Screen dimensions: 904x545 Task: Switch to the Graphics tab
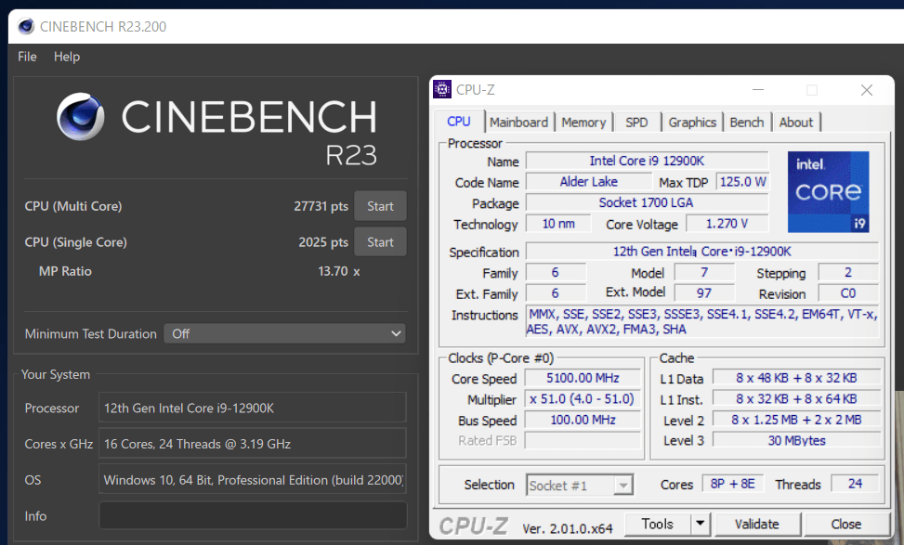tap(692, 123)
